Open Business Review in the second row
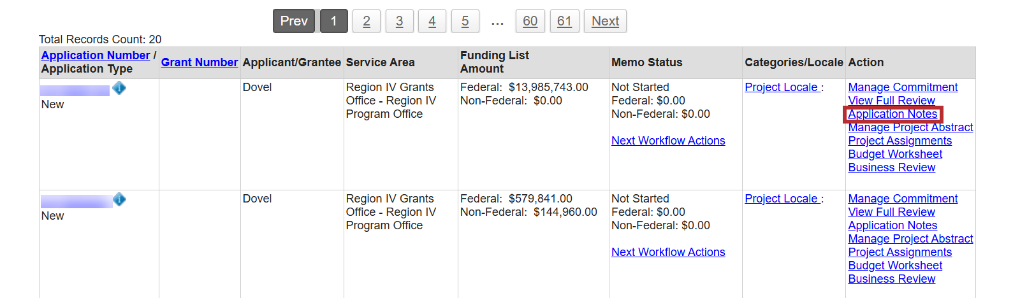1020x298 pixels. (891, 279)
